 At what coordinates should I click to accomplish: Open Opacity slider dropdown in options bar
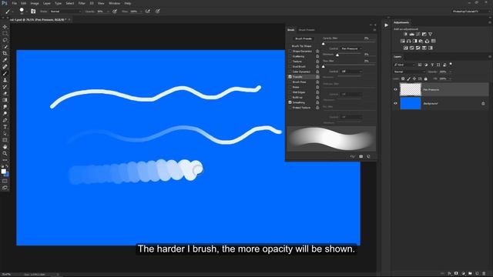click(108, 12)
